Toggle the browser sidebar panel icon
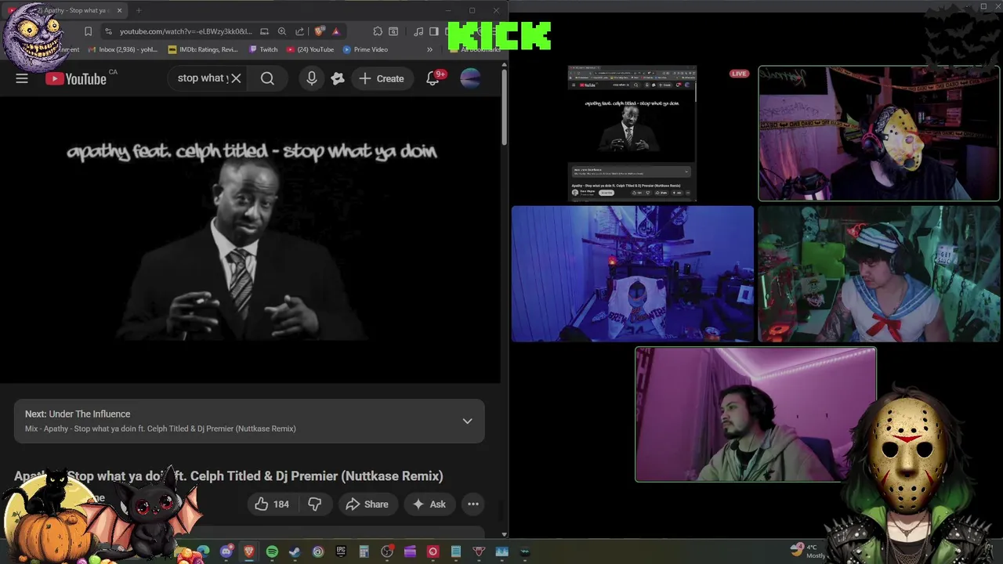 tap(433, 31)
